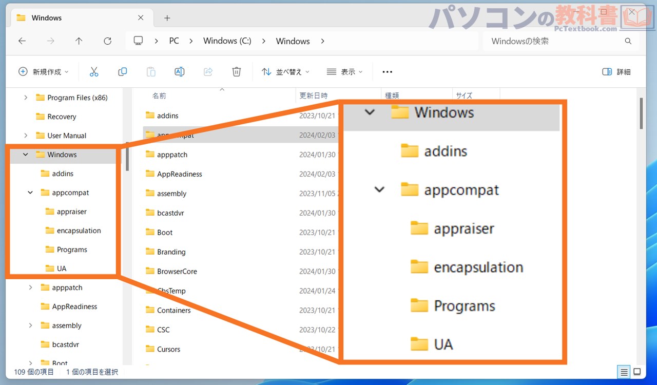Expand the assembly folder in the sidebar tree
The image size is (657, 385).
pos(31,325)
